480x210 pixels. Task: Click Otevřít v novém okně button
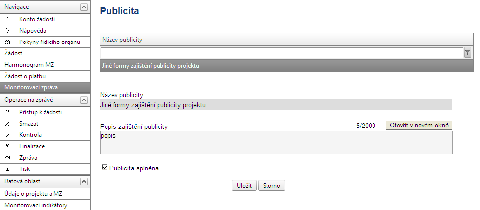pos(419,125)
